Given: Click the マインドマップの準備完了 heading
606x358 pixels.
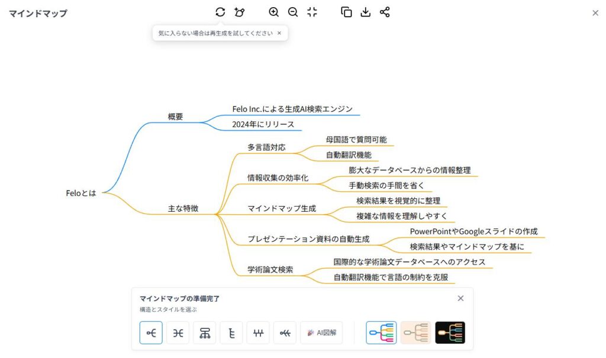Looking at the screenshot, I should point(179,298).
